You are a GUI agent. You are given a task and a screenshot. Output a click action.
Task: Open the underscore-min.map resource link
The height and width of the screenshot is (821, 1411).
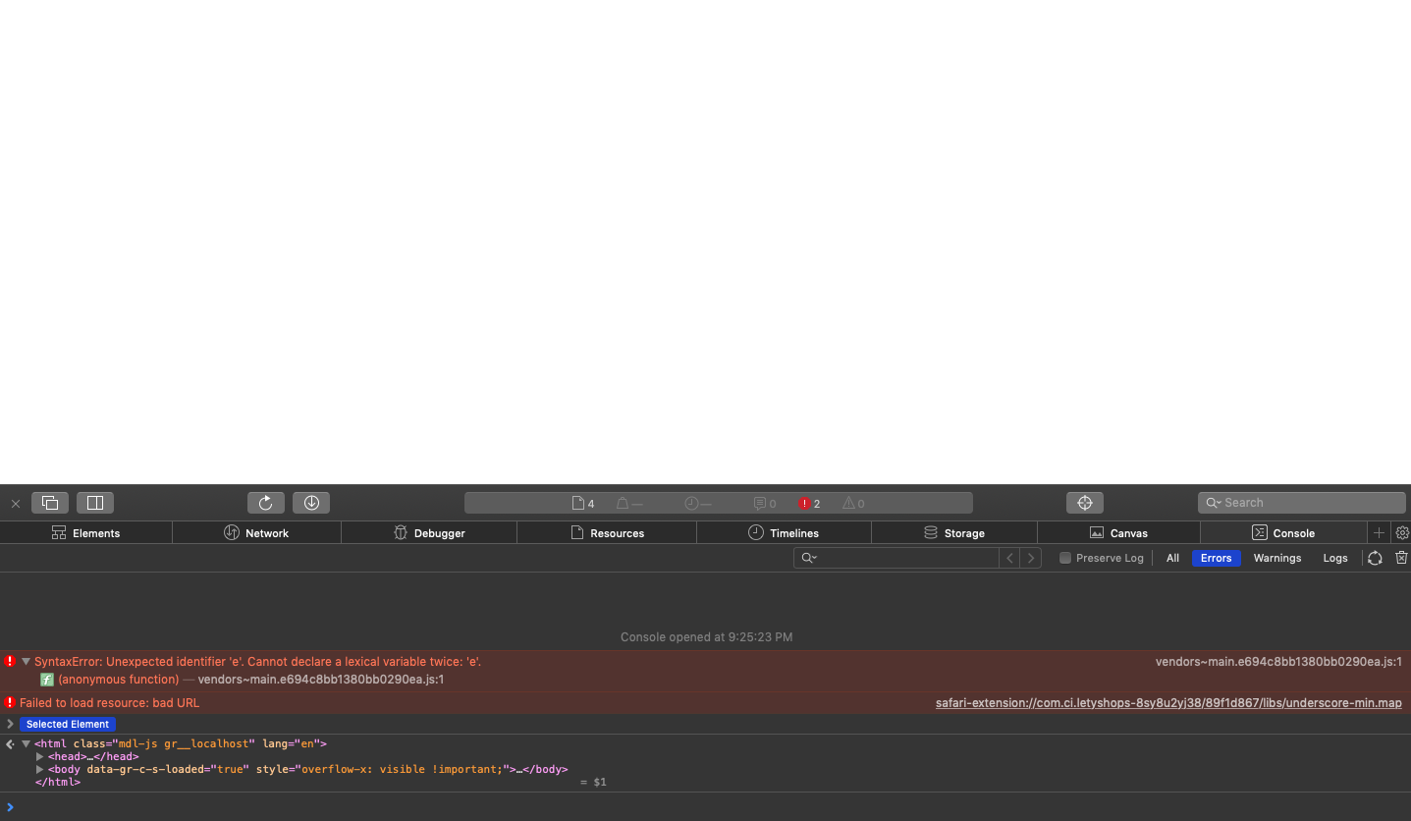click(x=1168, y=702)
